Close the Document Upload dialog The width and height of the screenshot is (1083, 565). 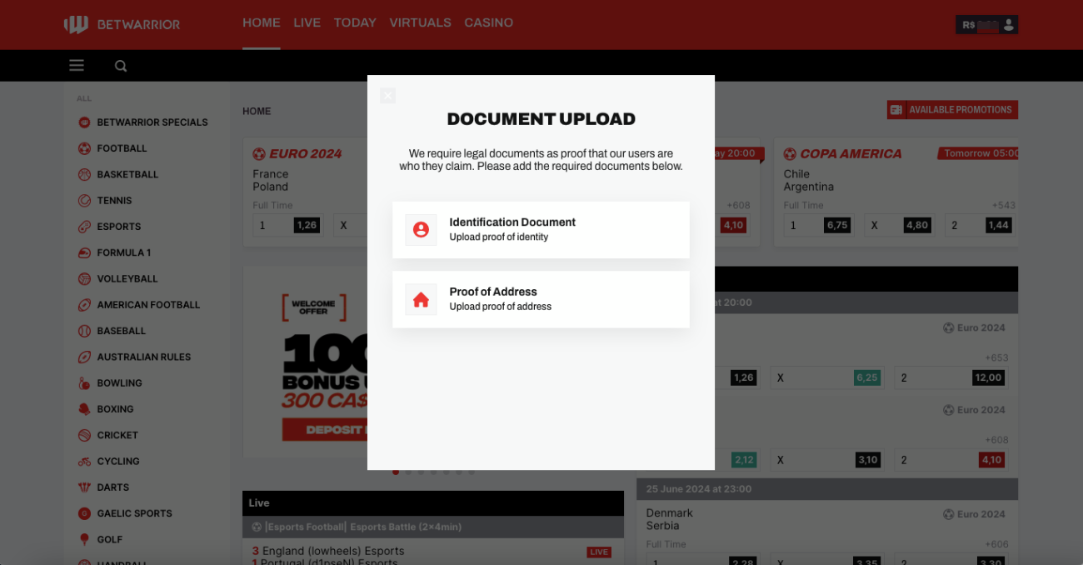pos(387,95)
